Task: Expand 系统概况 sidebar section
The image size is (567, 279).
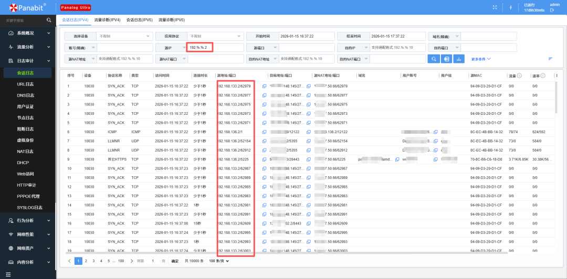Action: click(28, 33)
